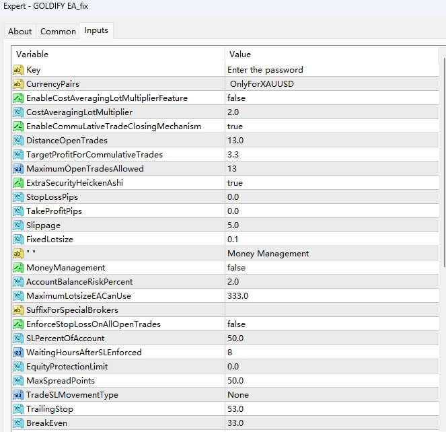Viewport: 446px width, 432px height.
Task: Click the double icon beside MaxSpreadPoints
Action: [x=17, y=380]
